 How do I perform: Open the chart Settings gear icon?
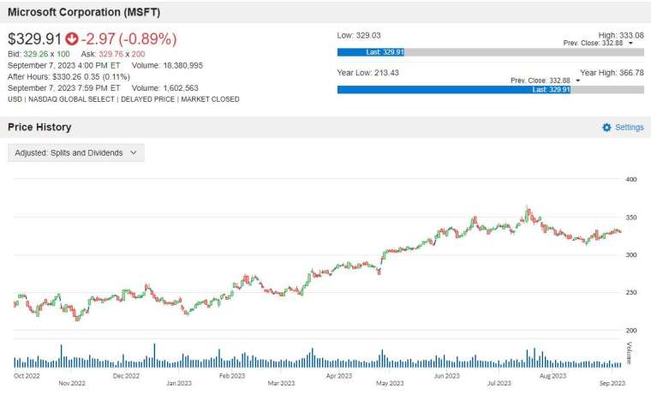click(606, 128)
